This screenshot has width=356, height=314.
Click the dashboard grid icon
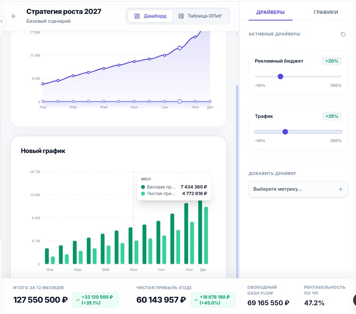pos(137,16)
